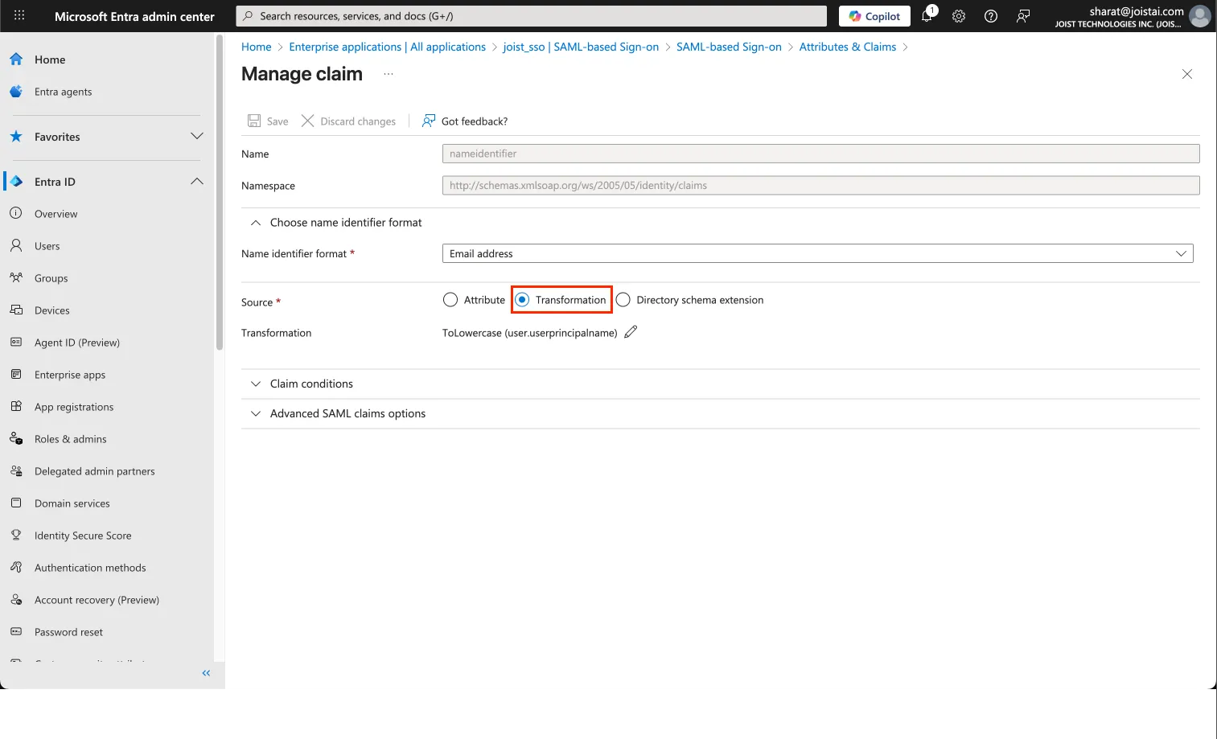The image size is (1217, 739).
Task: Click the top bar feedback icon
Action: (x=1023, y=16)
